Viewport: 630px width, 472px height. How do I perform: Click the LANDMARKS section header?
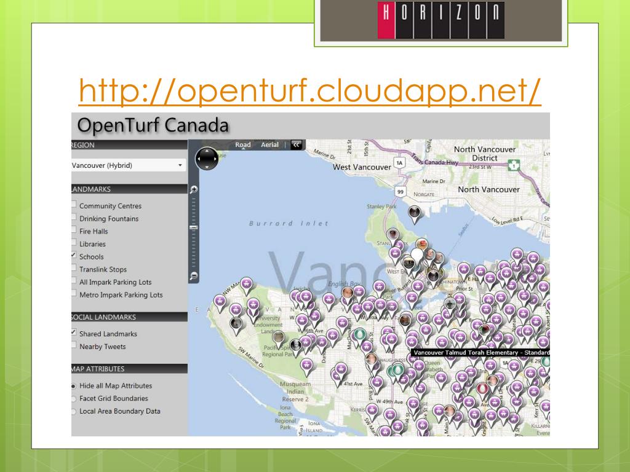coord(129,189)
